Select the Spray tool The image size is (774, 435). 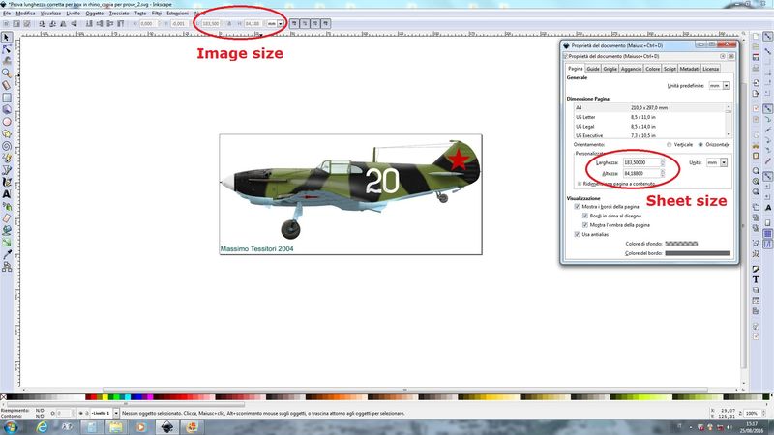click(7, 206)
